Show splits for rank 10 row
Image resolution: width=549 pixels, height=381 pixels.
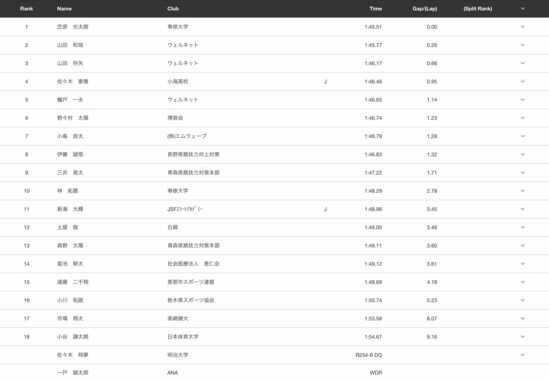click(522, 191)
